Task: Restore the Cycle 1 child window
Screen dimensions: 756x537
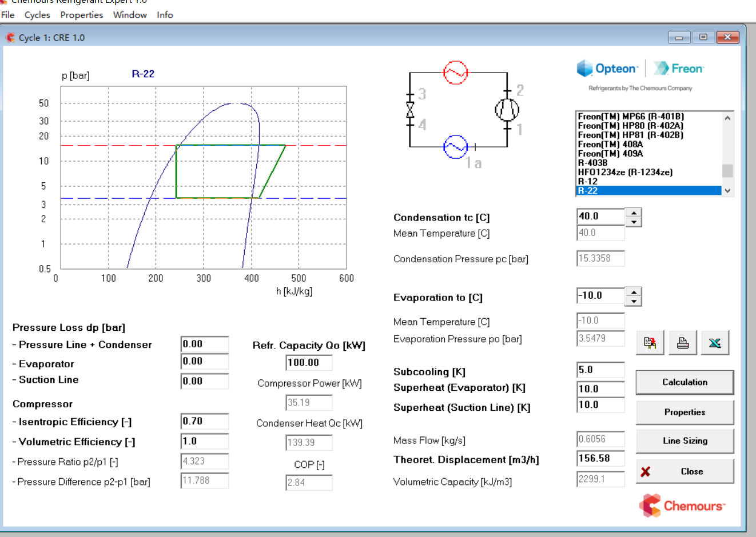Action: coord(703,37)
